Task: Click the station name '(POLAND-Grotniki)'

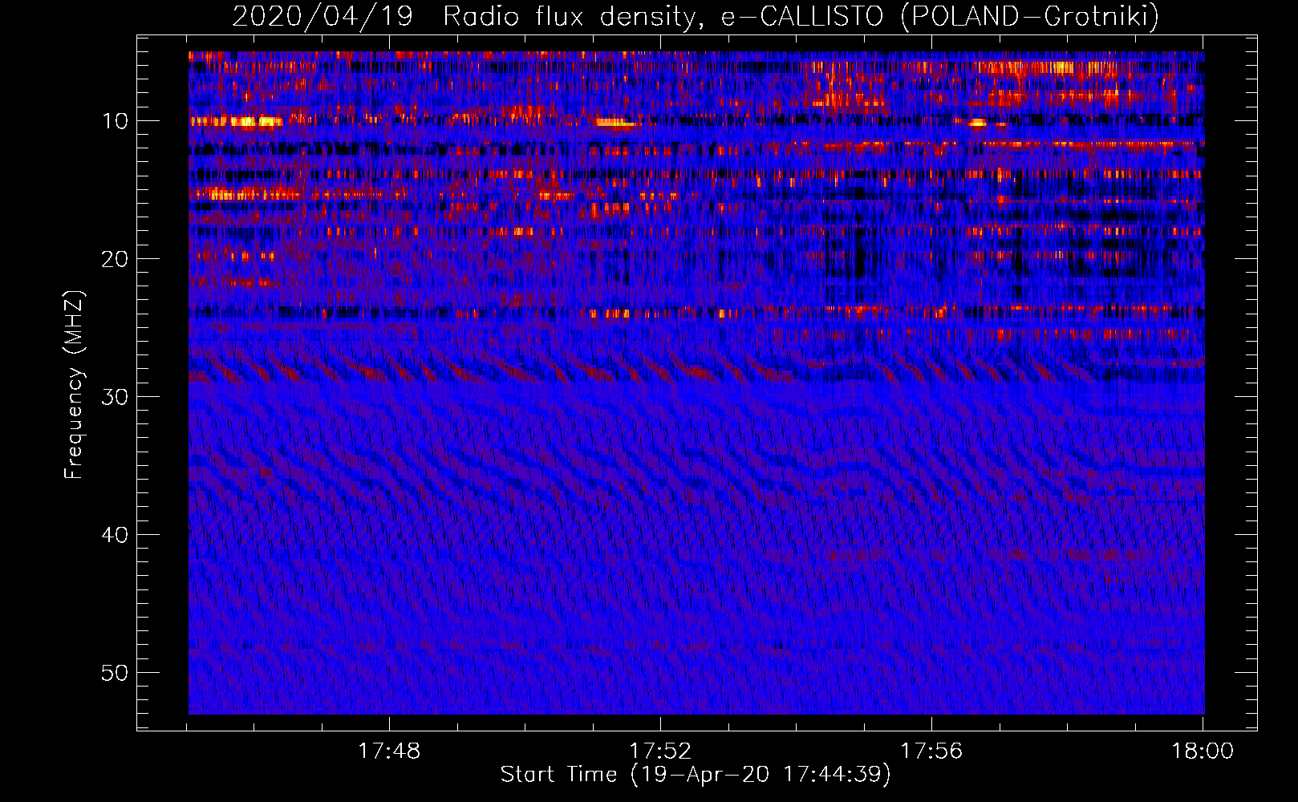Action: tap(1030, 16)
